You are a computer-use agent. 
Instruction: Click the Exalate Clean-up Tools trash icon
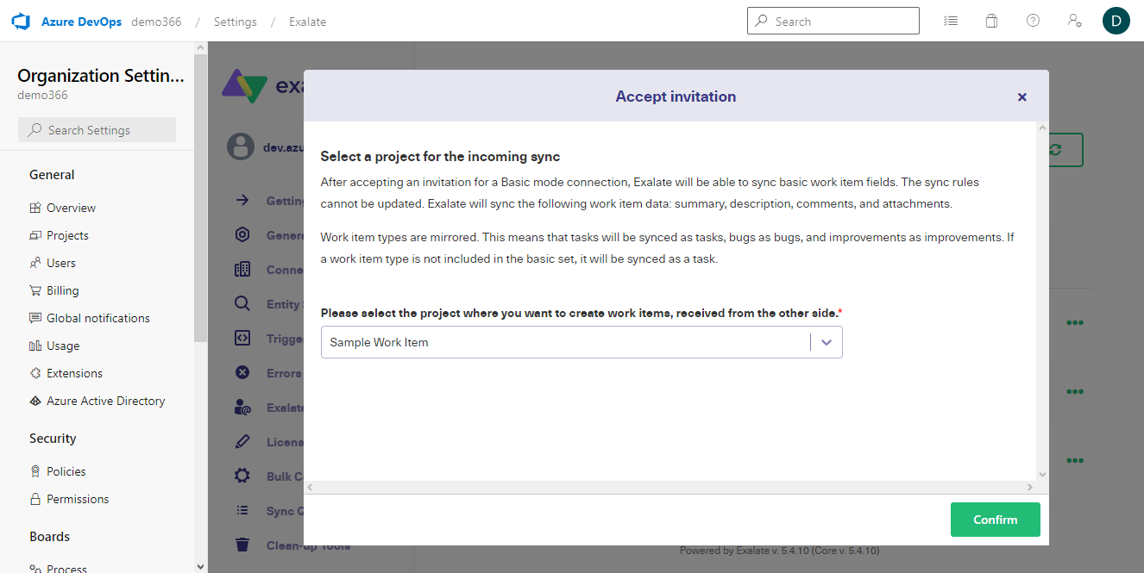242,545
